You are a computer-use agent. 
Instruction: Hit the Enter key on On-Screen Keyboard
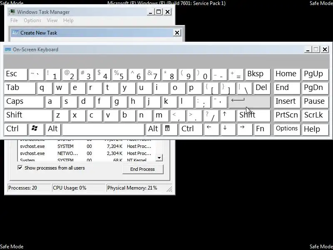(x=249, y=102)
